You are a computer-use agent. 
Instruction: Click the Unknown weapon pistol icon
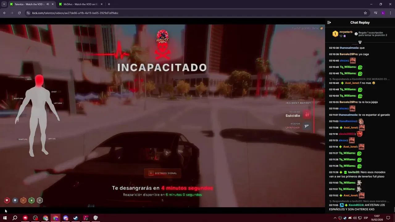(307, 126)
